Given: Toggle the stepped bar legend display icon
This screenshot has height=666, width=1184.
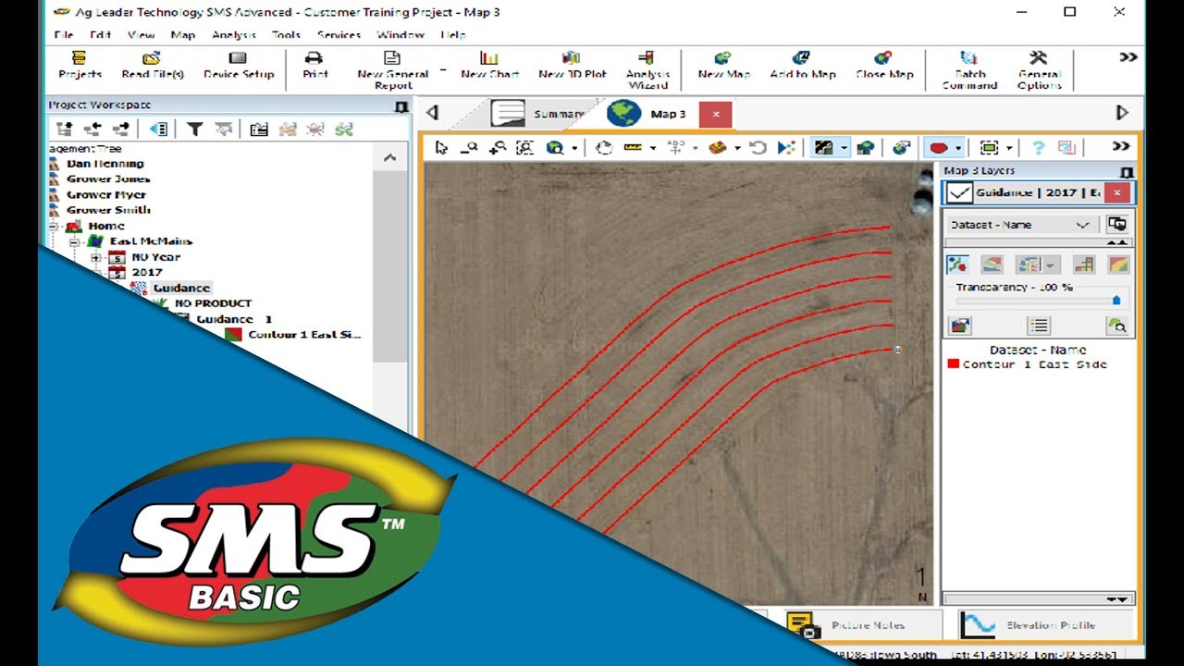Looking at the screenshot, I should 1084,265.
